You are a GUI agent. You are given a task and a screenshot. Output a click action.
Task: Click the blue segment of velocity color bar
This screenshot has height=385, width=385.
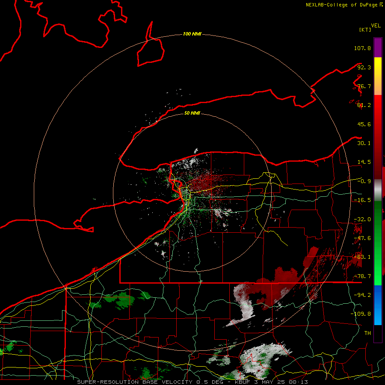coord(378,305)
